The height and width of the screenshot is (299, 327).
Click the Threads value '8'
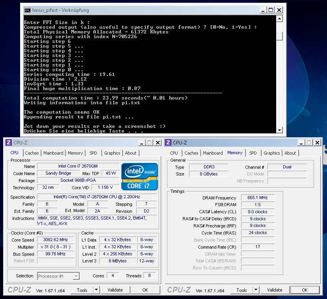coord(149,275)
